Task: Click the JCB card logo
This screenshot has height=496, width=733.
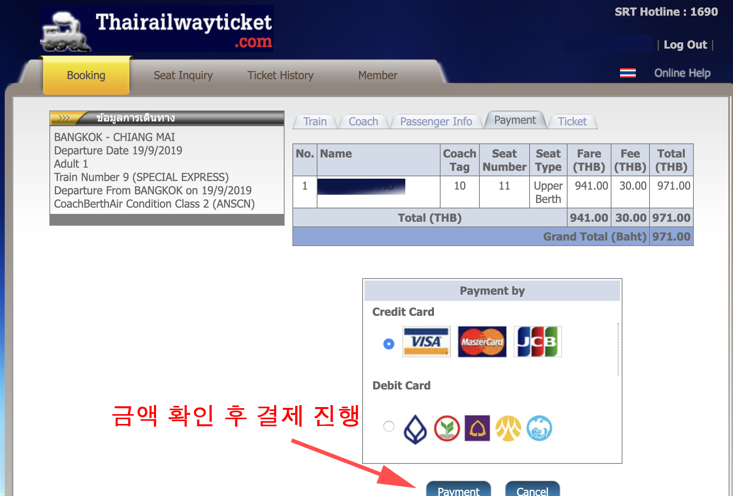Action: (538, 342)
